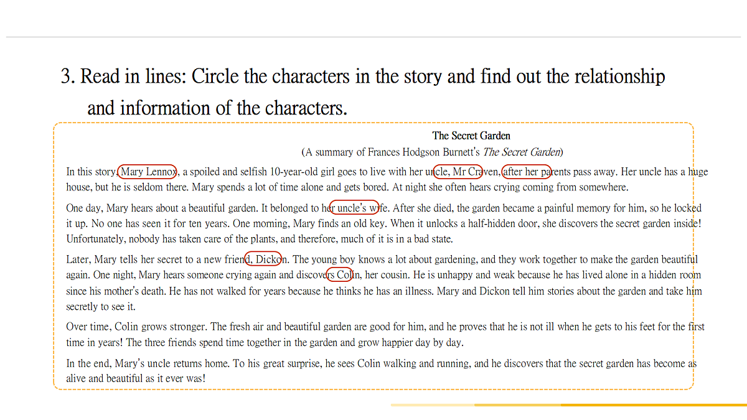Click the yellow bar at slide bottom
This screenshot has height=420, width=747.
click(568, 405)
